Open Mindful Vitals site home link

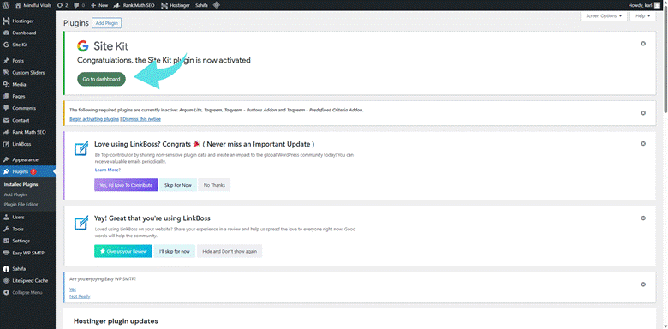(x=33, y=5)
